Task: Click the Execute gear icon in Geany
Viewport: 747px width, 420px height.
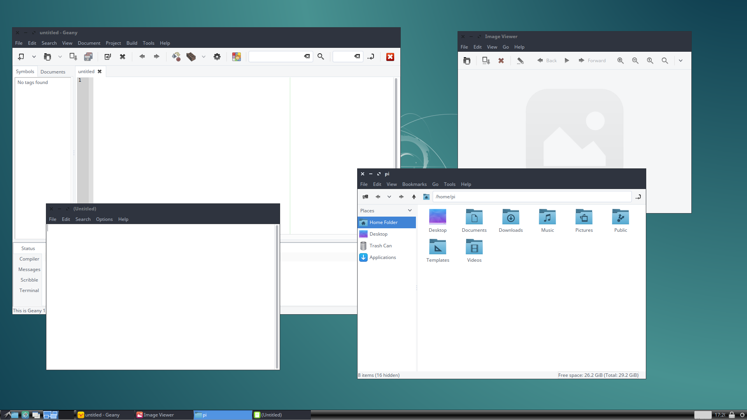Action: tap(217, 57)
